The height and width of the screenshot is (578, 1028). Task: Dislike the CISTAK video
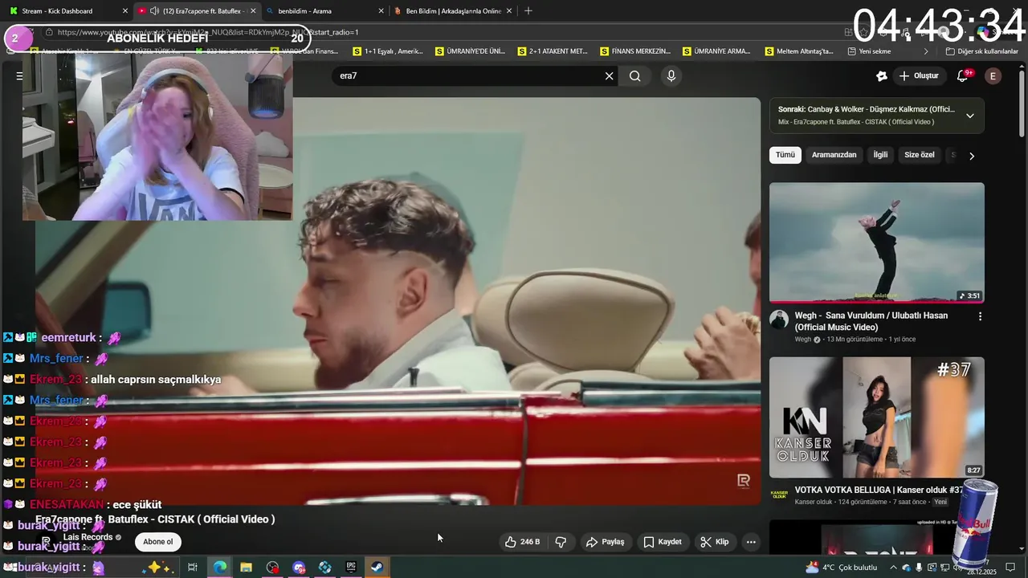click(561, 542)
